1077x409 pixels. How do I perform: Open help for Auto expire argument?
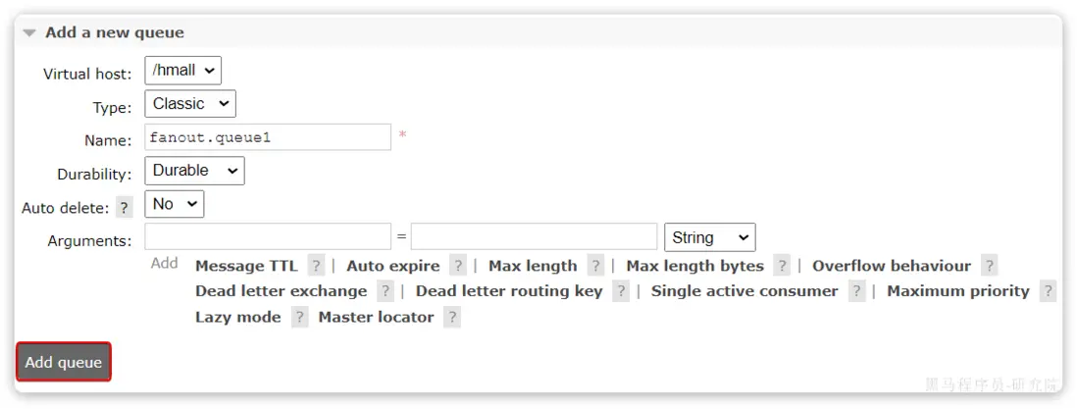[x=458, y=266]
